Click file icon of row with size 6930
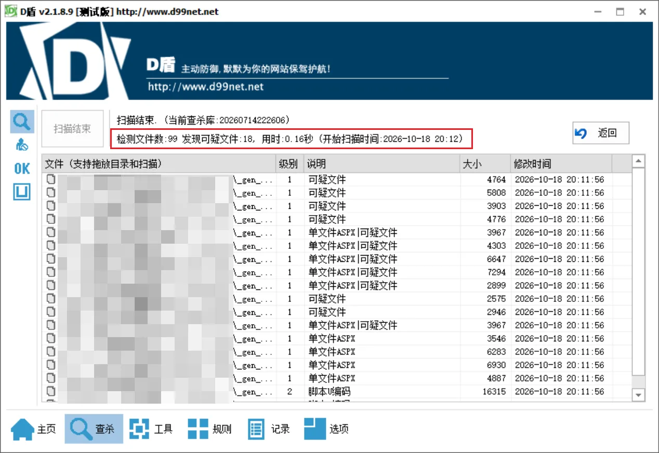Screen dimensions: 659x453 [x=50, y=365]
